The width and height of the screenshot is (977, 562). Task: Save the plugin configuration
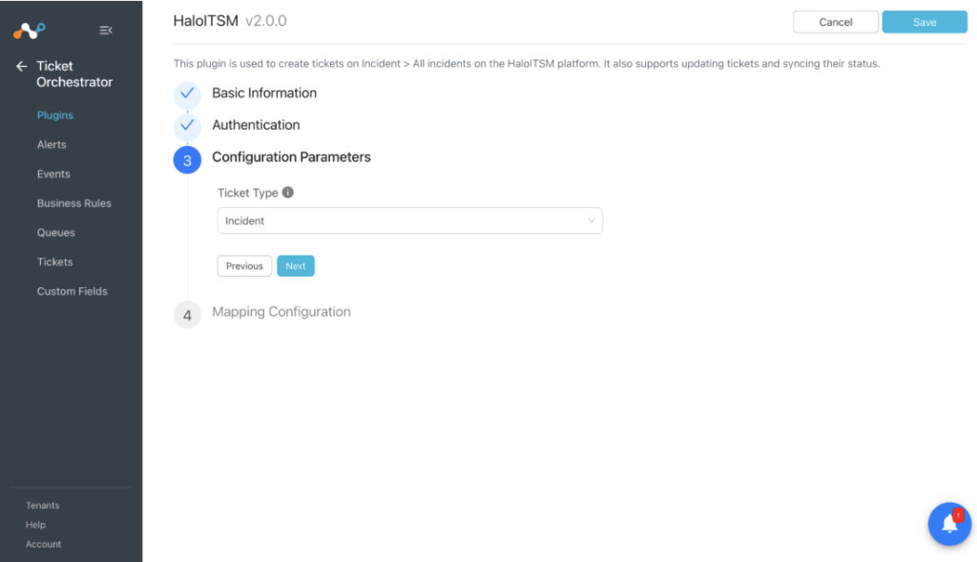(x=924, y=22)
